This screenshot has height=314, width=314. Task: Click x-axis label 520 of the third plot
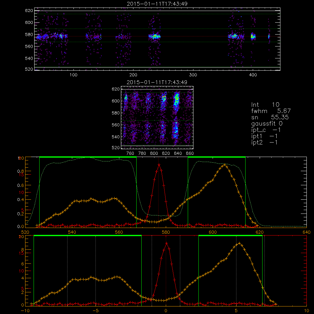click(25, 232)
